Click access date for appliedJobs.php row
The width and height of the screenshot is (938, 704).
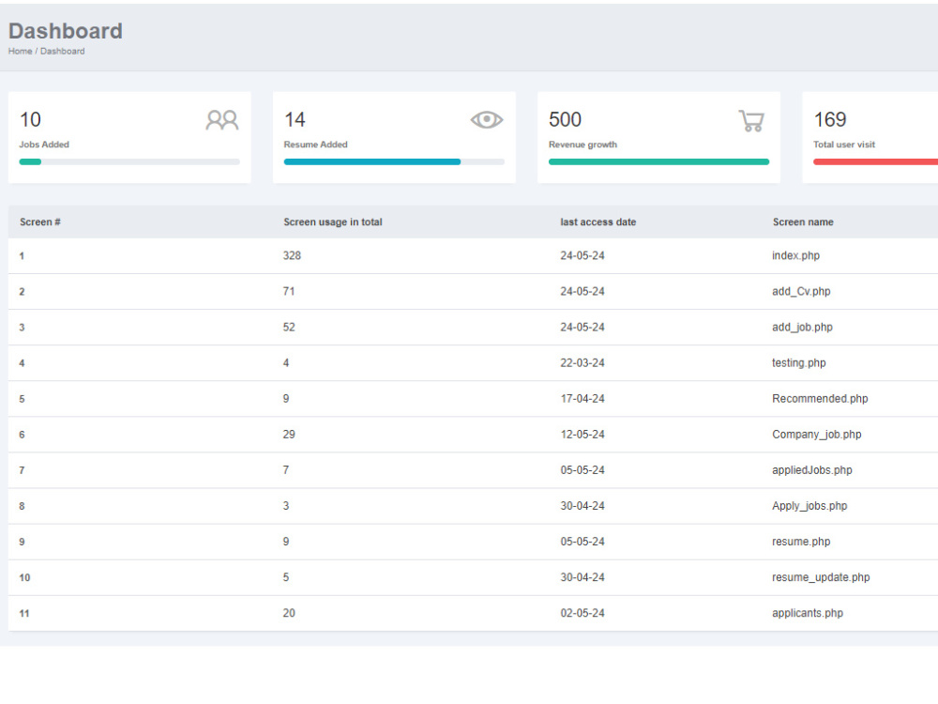pos(582,470)
